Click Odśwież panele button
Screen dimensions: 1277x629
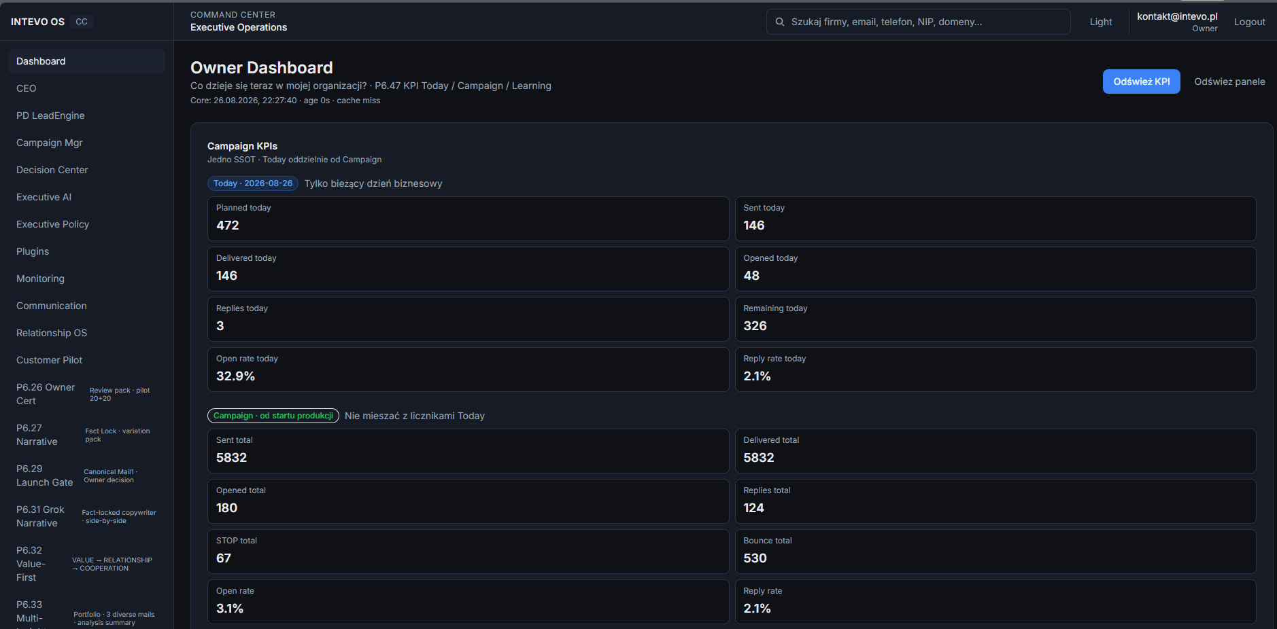tap(1229, 82)
